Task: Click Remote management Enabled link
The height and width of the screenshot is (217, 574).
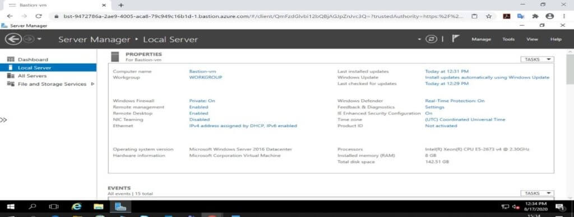Action: pos(199,107)
